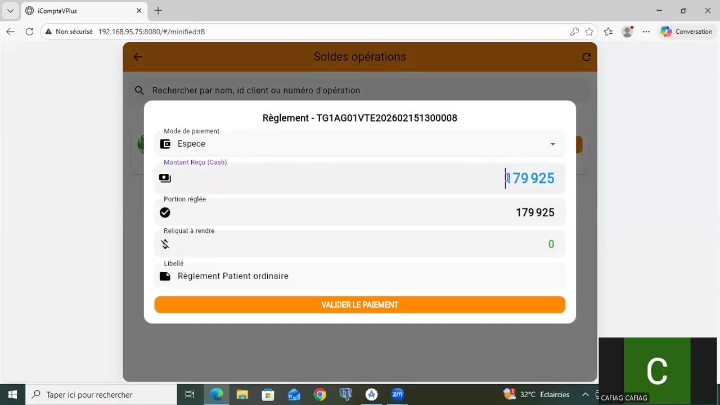The height and width of the screenshot is (405, 720).
Task: Open a new browser tab
Action: click(158, 11)
